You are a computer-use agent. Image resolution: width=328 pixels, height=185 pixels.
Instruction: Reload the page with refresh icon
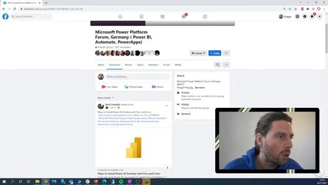(x=15, y=9)
